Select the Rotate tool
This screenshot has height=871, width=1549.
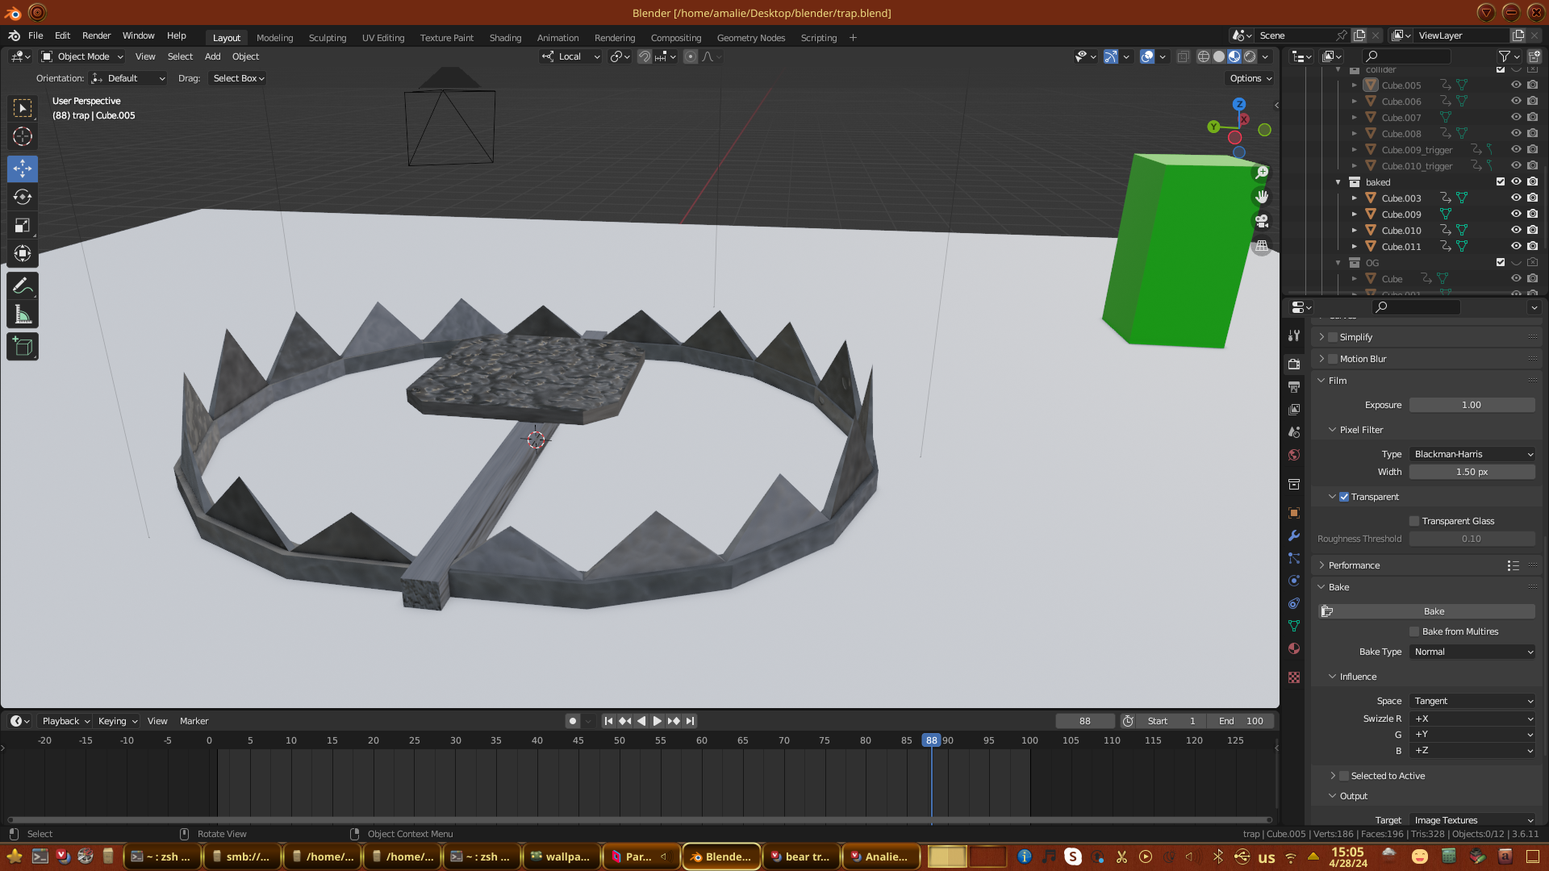coord(23,197)
